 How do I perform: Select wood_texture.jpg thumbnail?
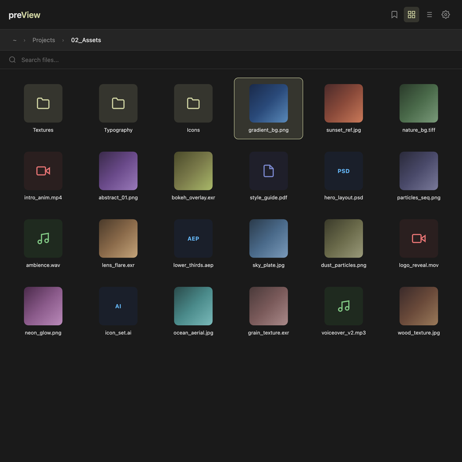(x=419, y=306)
